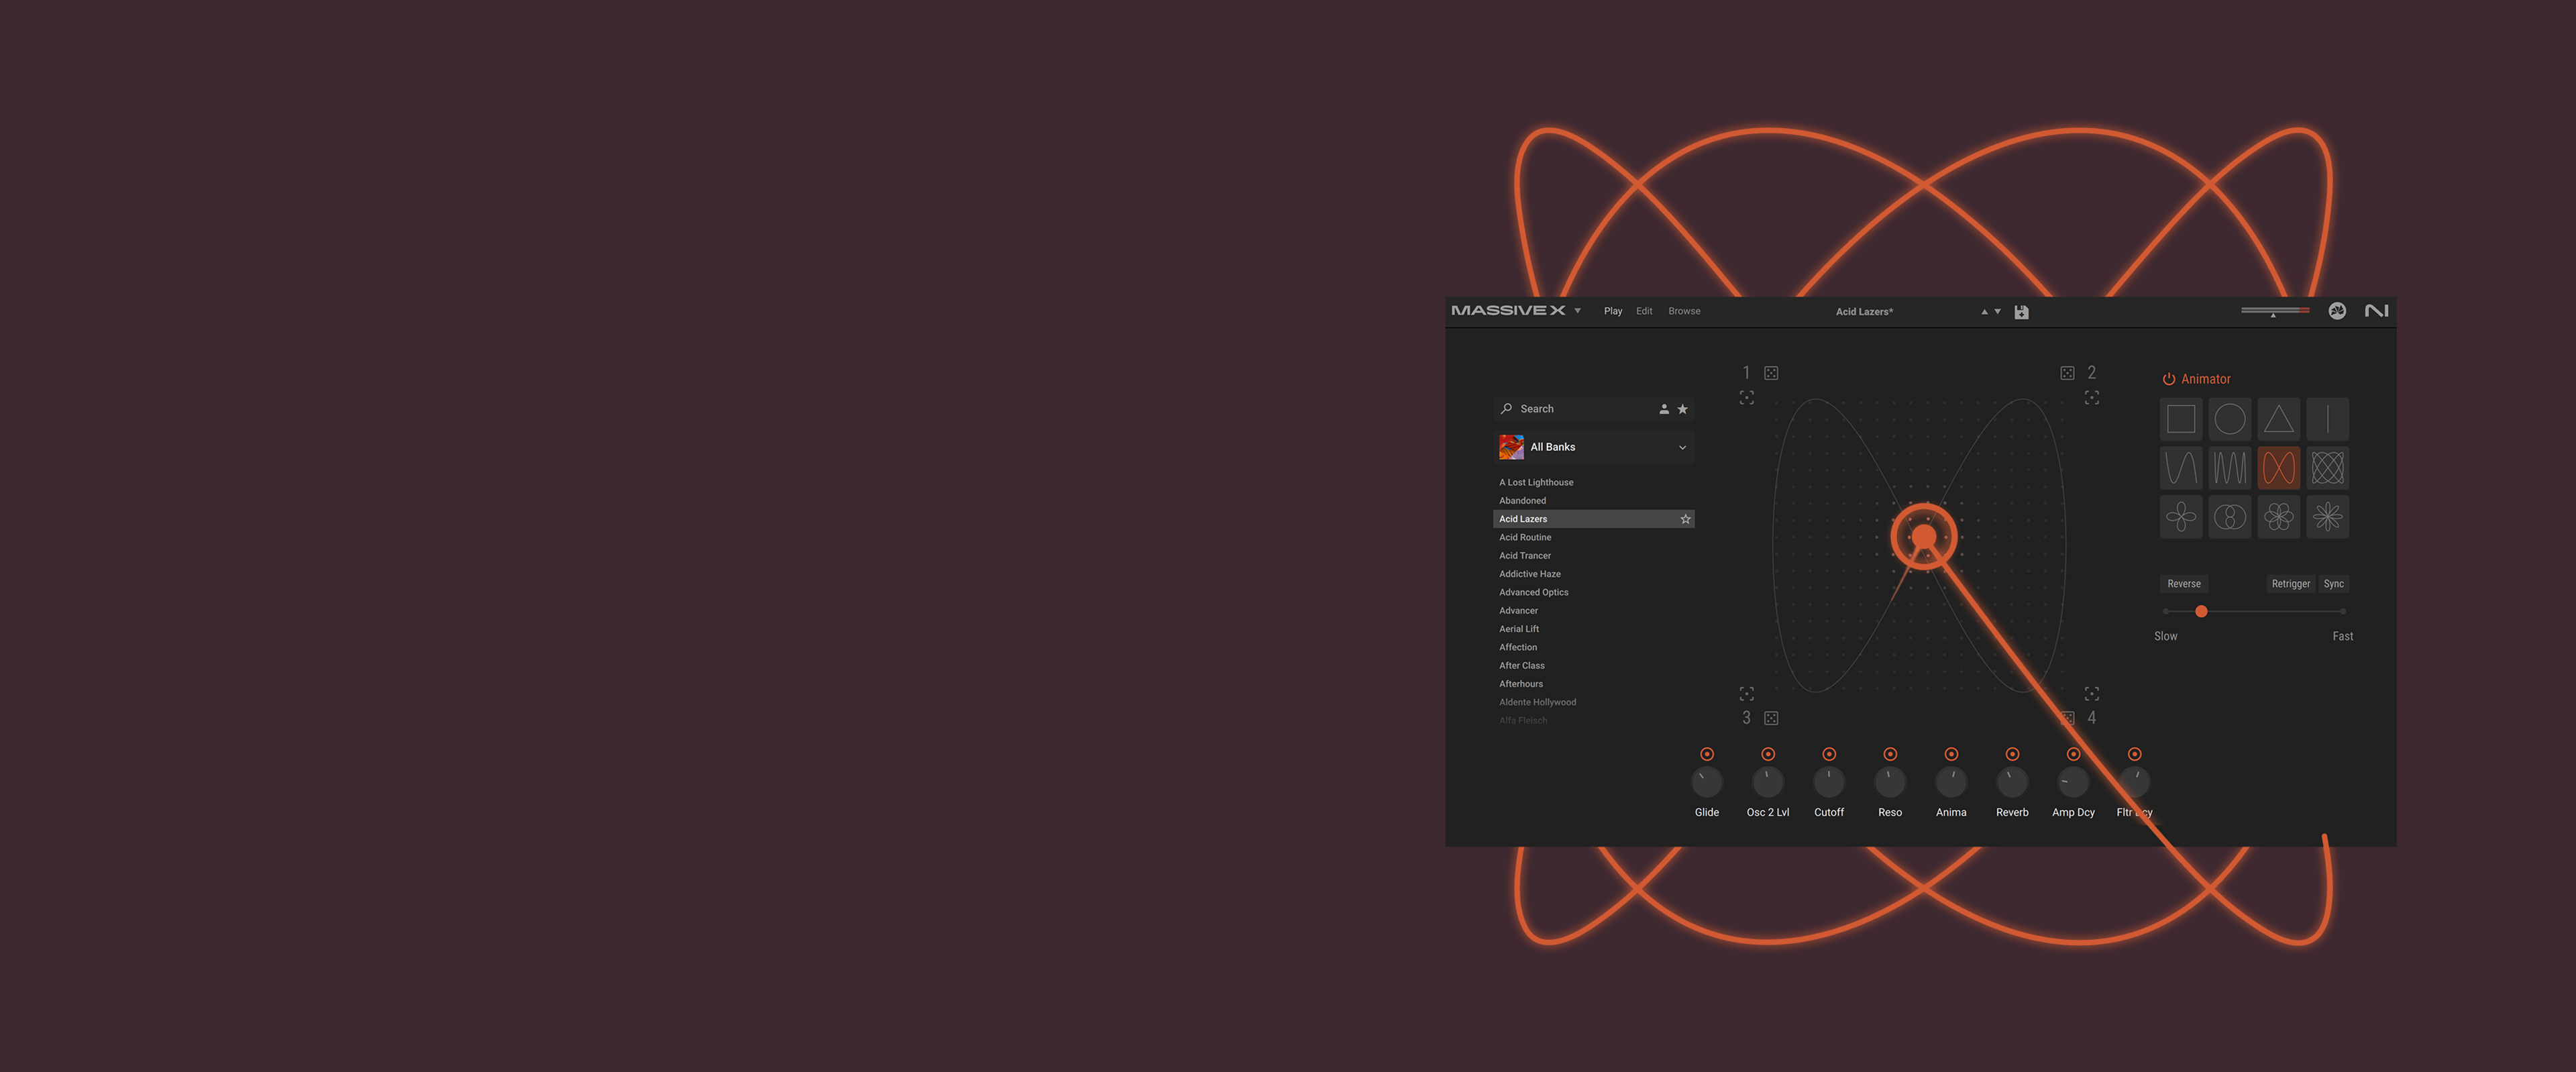This screenshot has width=2576, height=1072.
Task: Load next preset with down arrow
Action: pyautogui.click(x=1997, y=312)
